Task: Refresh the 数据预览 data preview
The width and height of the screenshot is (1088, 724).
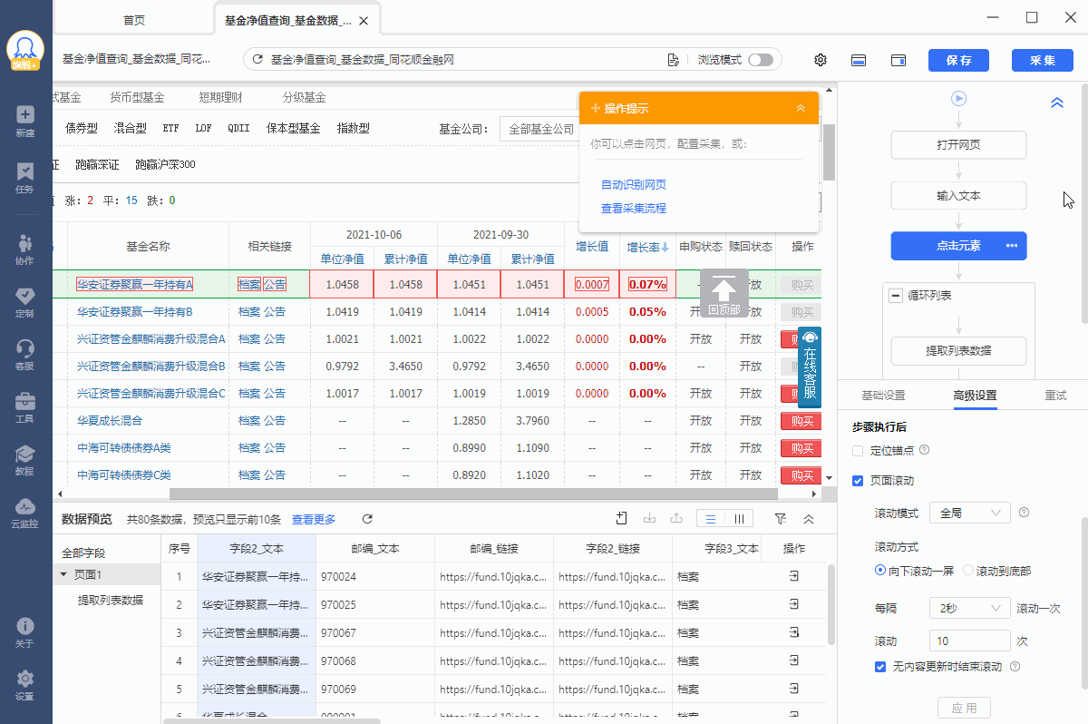Action: pyautogui.click(x=367, y=519)
